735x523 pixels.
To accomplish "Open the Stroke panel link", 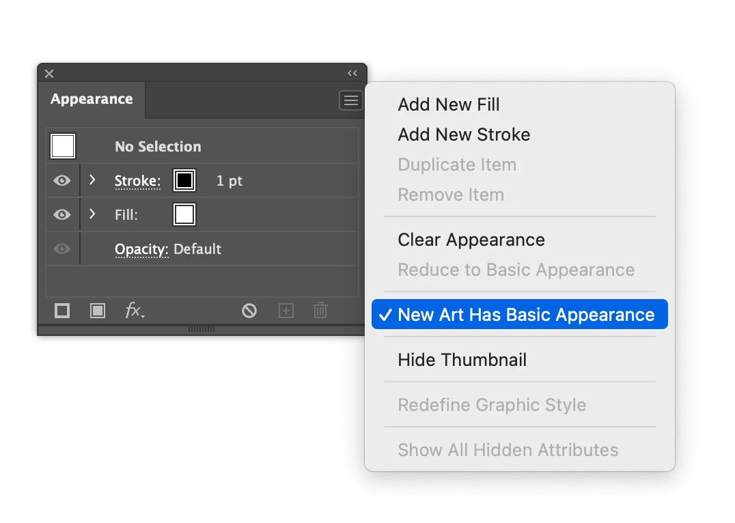I will [137, 181].
